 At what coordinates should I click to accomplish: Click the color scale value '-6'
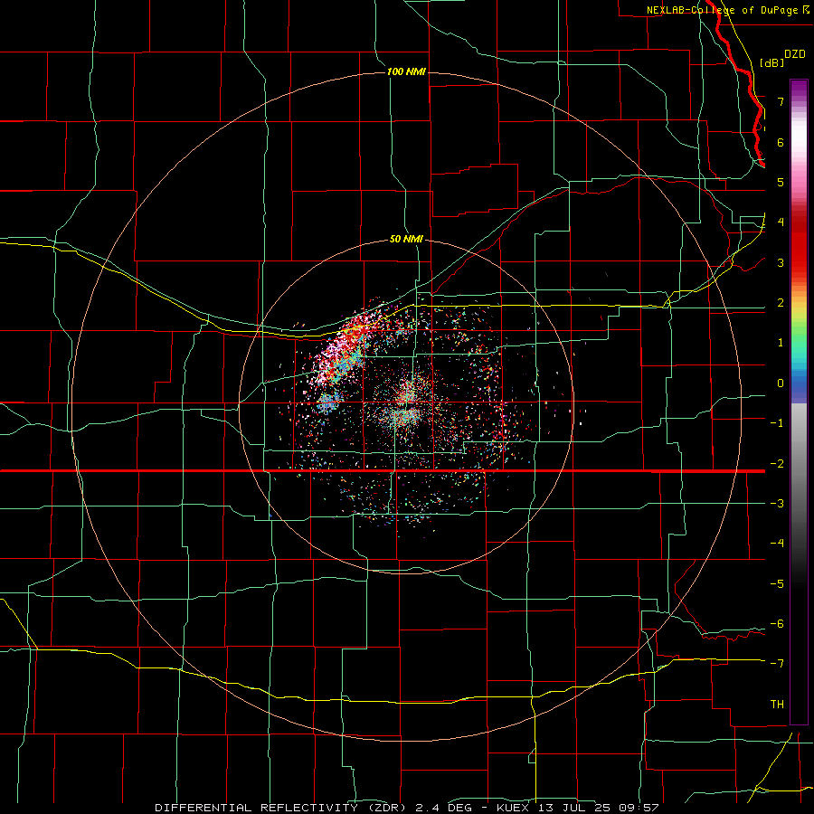click(x=777, y=624)
